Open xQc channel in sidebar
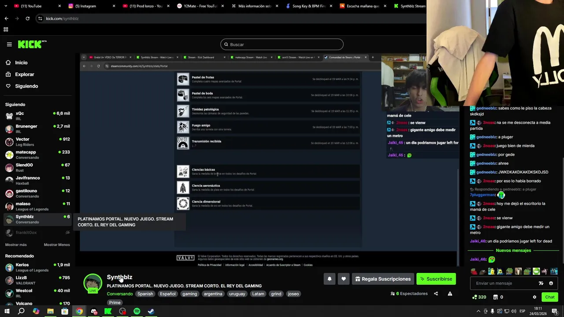564x317 pixels. (x=37, y=116)
